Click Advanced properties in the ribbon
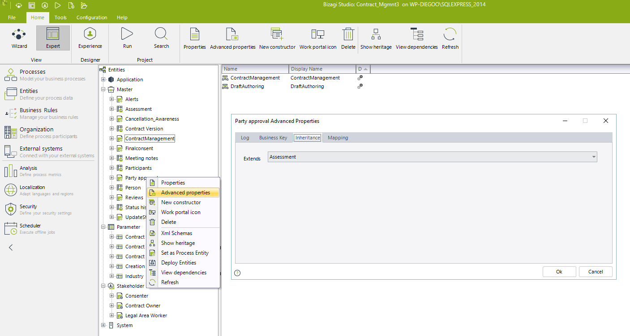 point(232,38)
